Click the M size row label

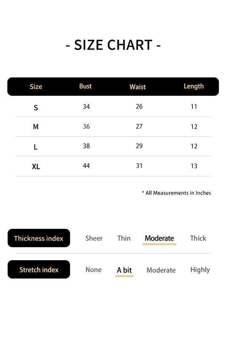[36, 127]
